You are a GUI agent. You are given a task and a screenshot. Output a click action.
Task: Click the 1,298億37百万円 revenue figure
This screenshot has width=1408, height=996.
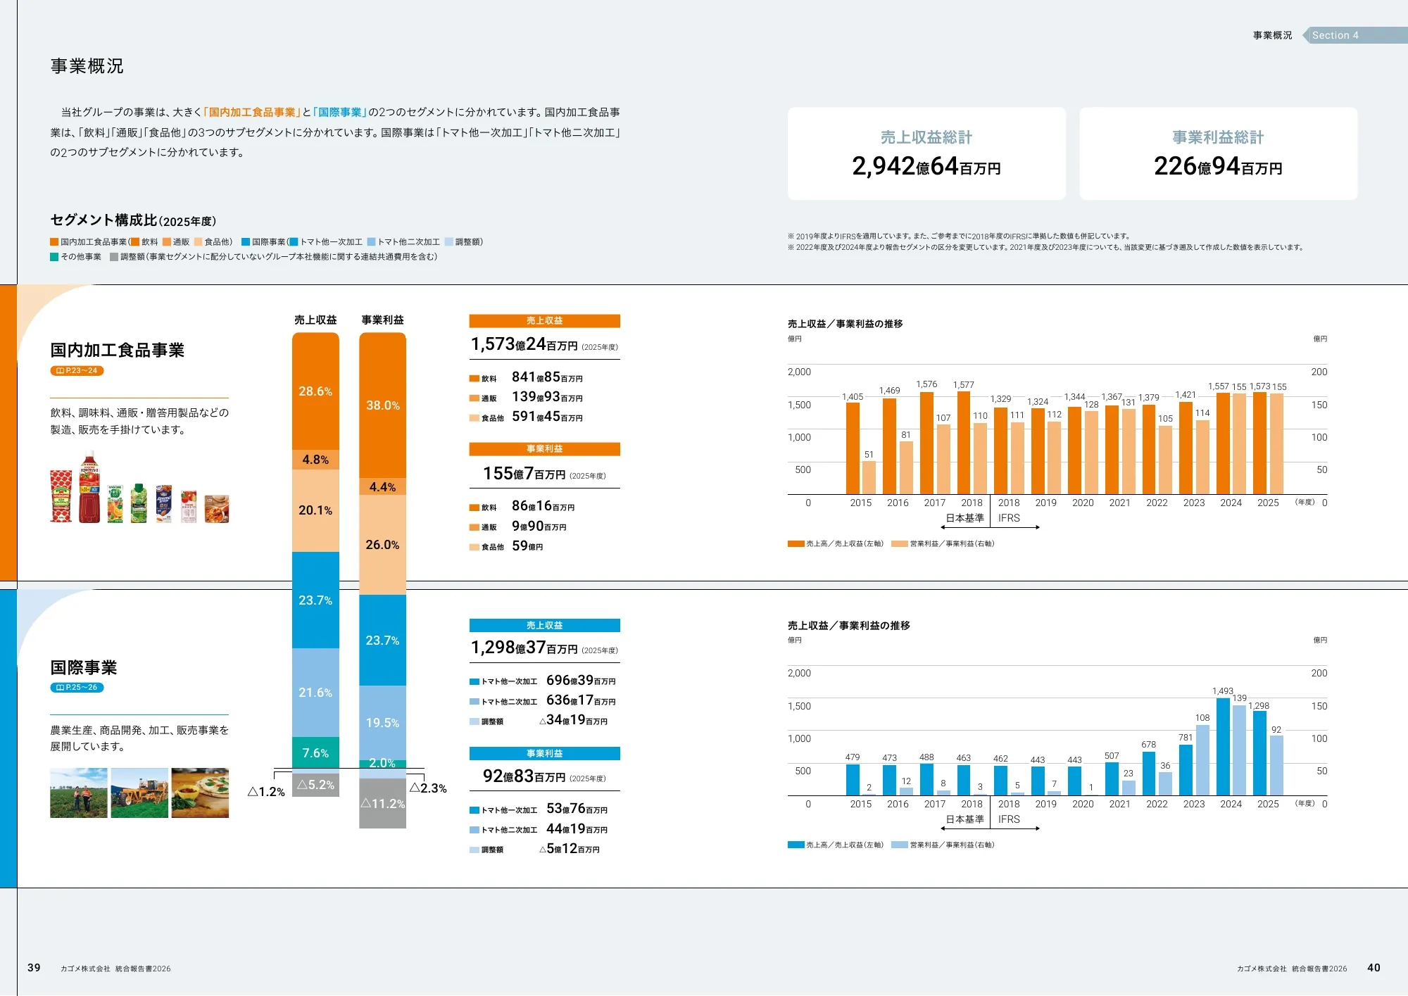524,648
